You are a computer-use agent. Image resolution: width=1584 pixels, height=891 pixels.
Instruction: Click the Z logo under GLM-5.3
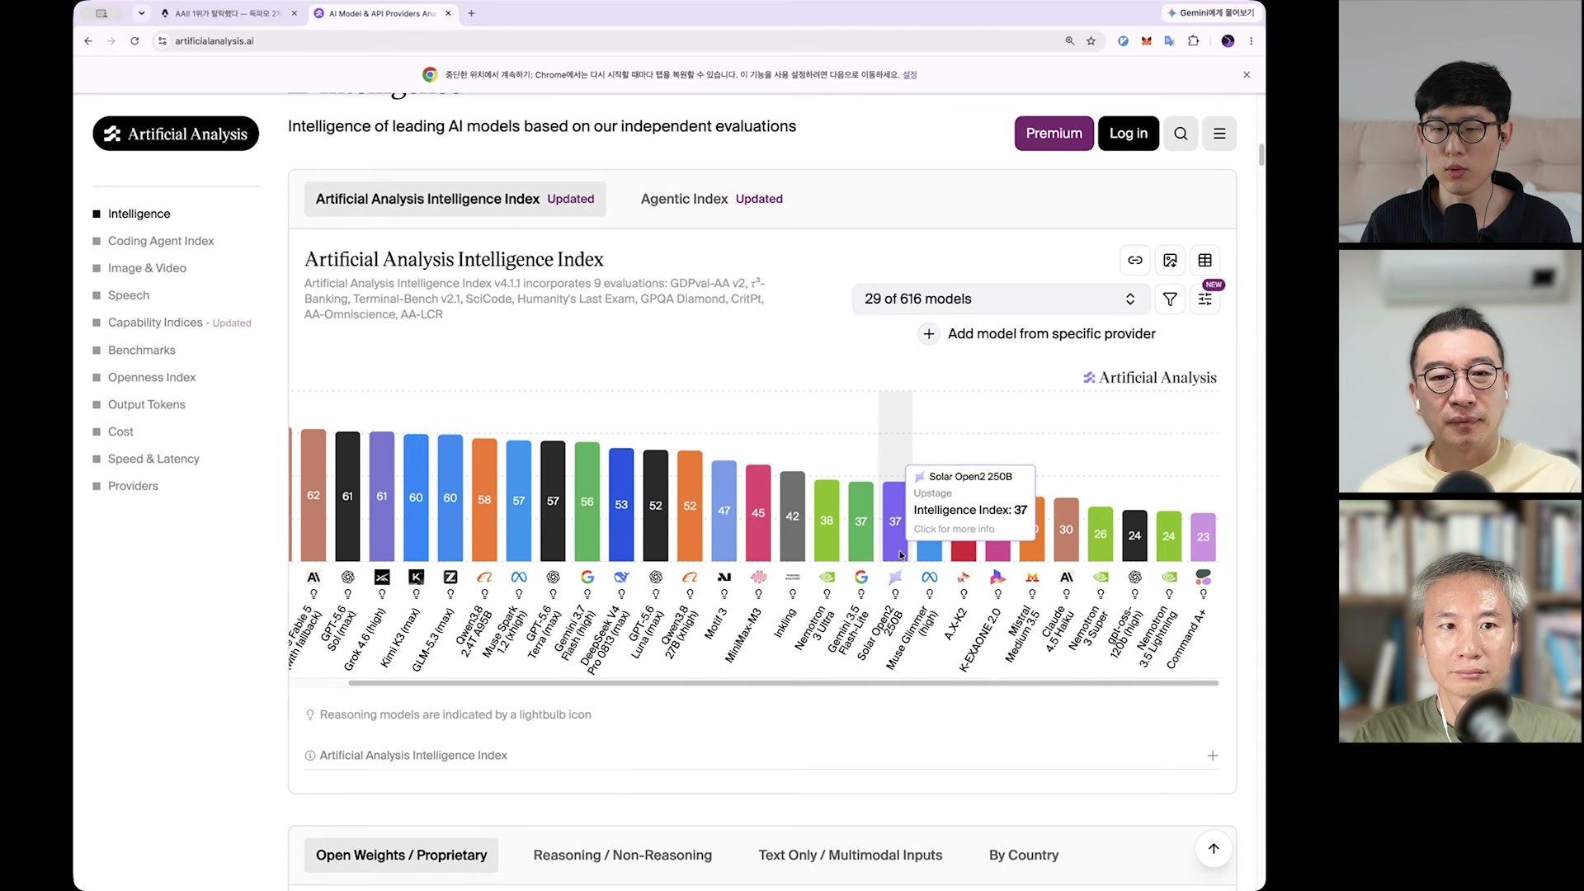450,577
